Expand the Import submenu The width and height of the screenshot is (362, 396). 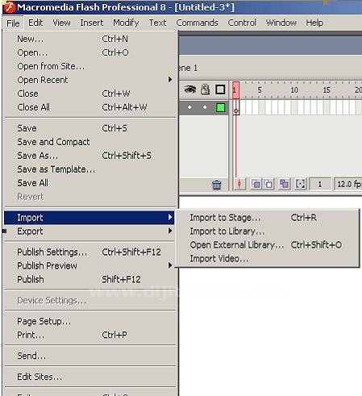[89, 218]
